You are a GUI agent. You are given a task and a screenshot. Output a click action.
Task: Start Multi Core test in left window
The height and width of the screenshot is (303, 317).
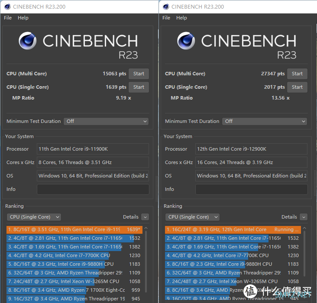click(x=139, y=74)
